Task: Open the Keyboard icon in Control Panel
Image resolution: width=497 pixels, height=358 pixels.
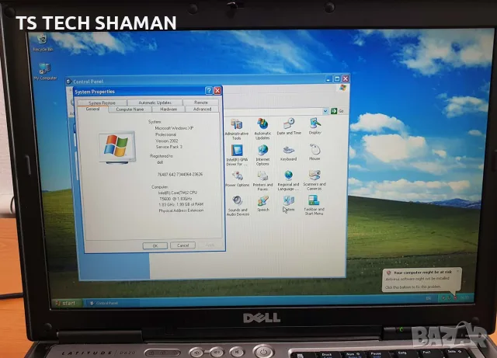Action: pos(288,152)
